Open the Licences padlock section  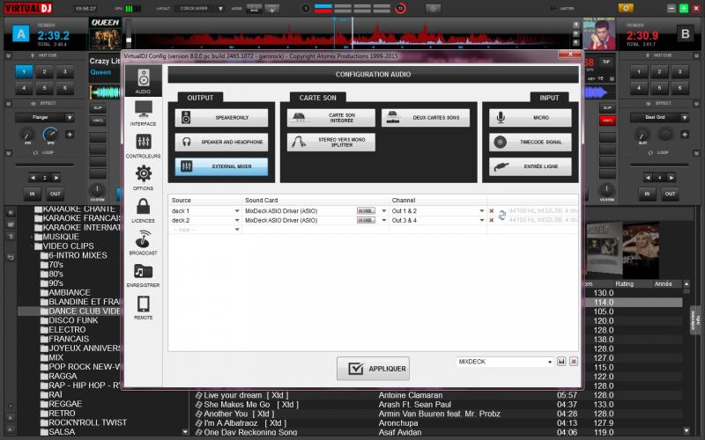tap(143, 209)
